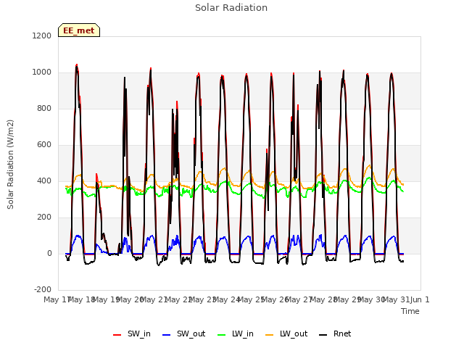Click the black Rnet legend color marker

(323, 335)
